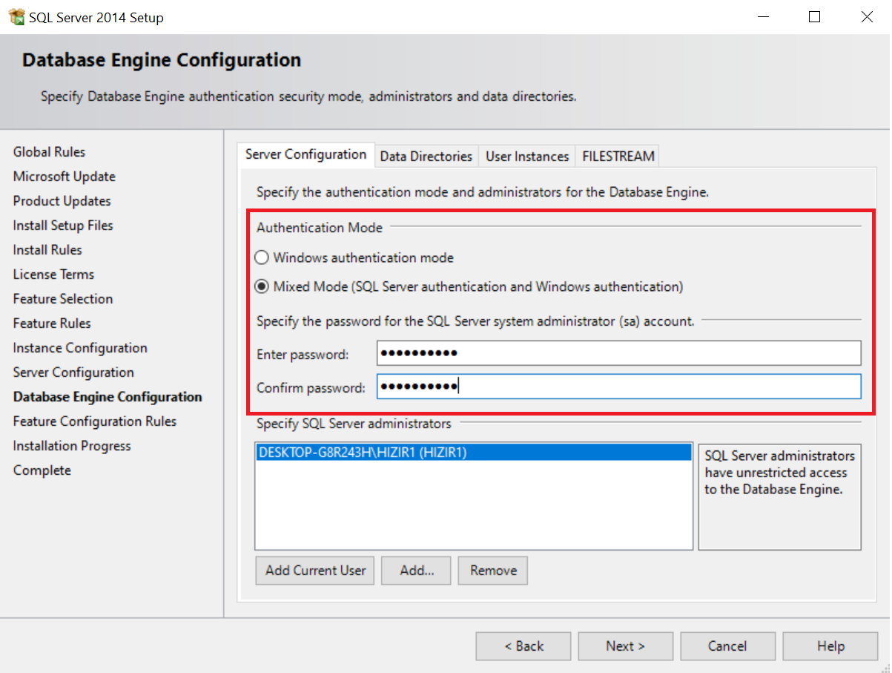Click Install Setup Files step
The width and height of the screenshot is (892, 673).
click(63, 226)
